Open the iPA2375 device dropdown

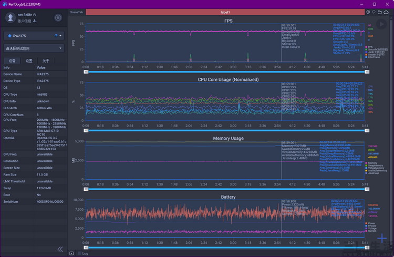pos(34,36)
